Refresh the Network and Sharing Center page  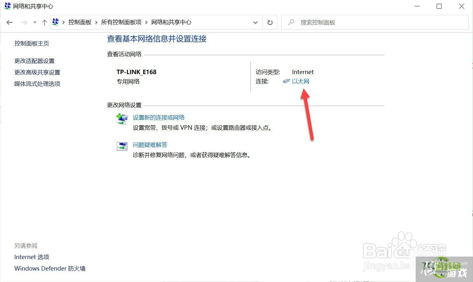point(270,23)
